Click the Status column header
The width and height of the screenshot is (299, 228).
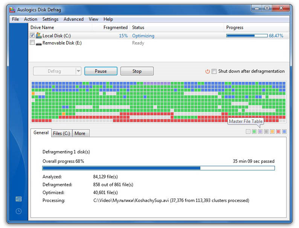pos(177,28)
